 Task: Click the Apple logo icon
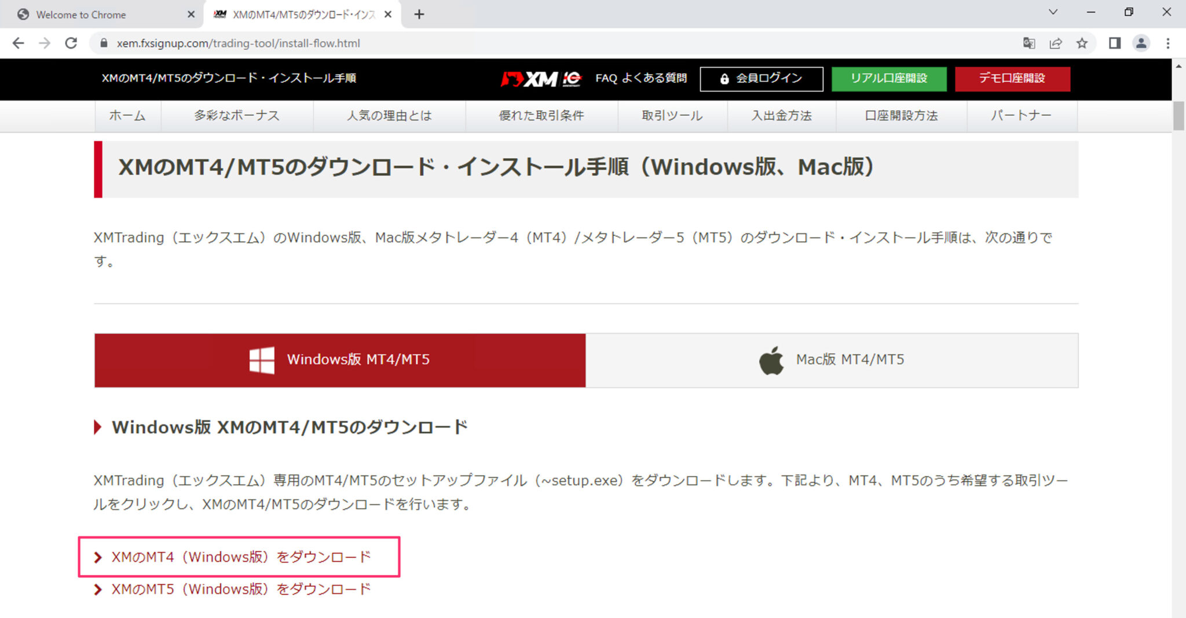click(x=771, y=360)
